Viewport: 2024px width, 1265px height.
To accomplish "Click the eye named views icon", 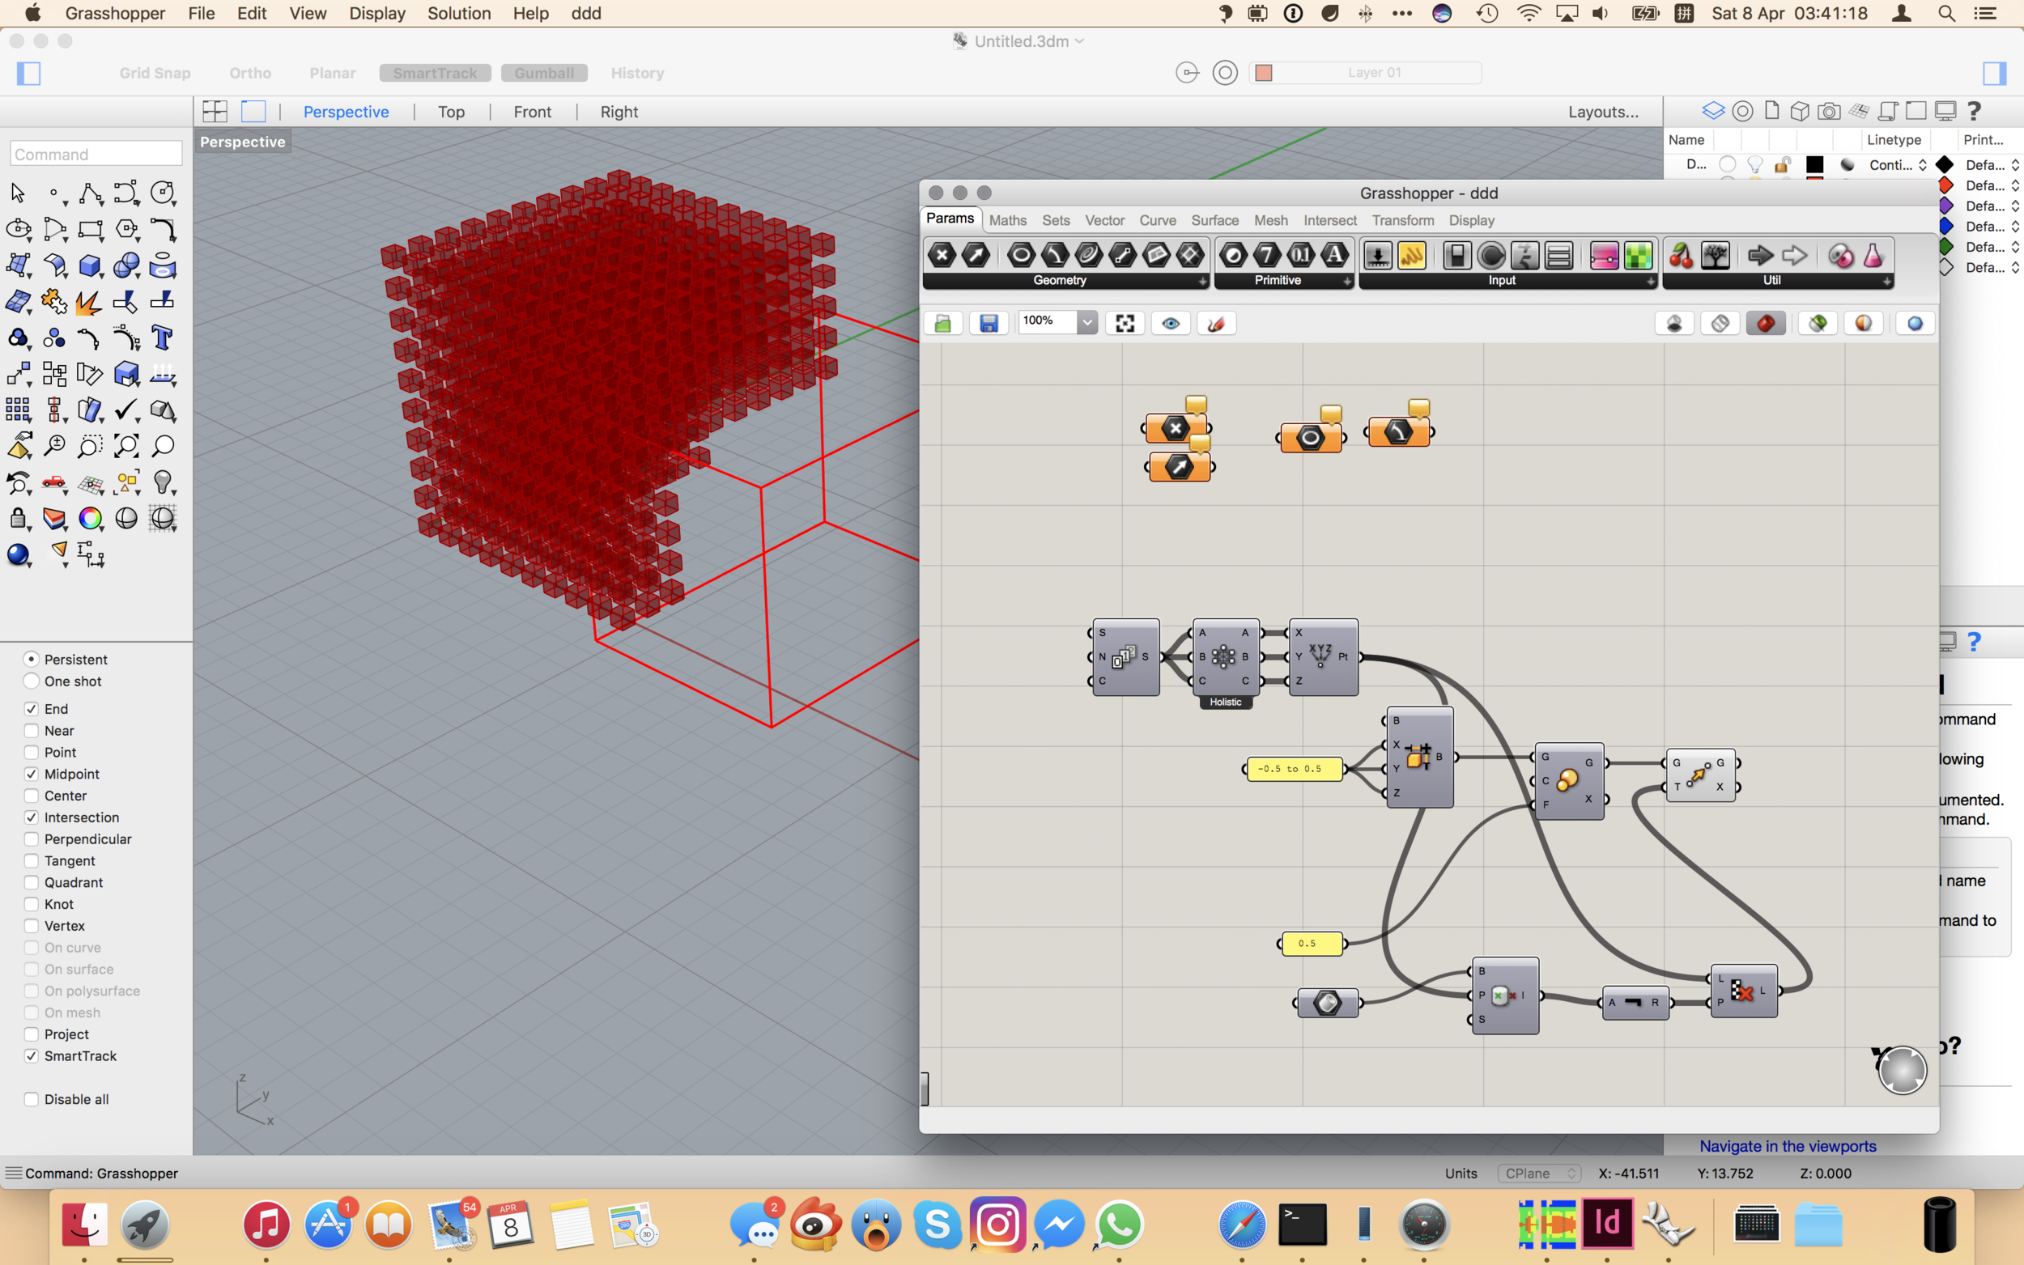I will pos(1171,324).
